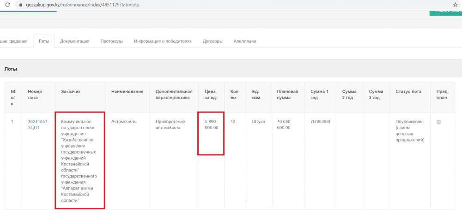The height and width of the screenshot is (219, 462).
Task: Click the Цена за ед. column header
Action: pyautogui.click(x=211, y=95)
